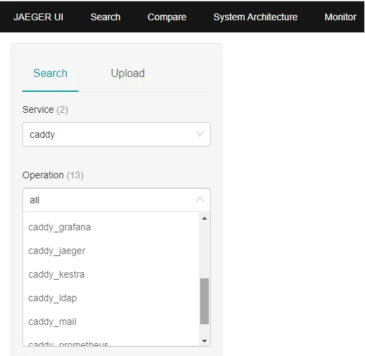The height and width of the screenshot is (356, 365).
Task: Click the Service dropdown chevron arrow
Action: click(200, 134)
